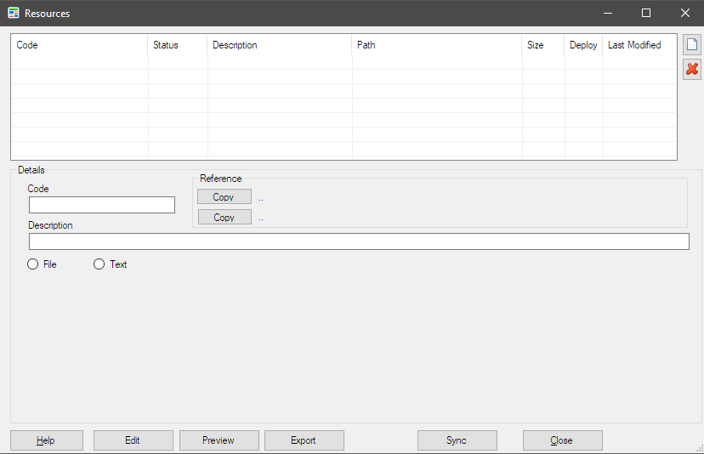
Task: Click the lower Copy reference button
Action: pos(224,217)
